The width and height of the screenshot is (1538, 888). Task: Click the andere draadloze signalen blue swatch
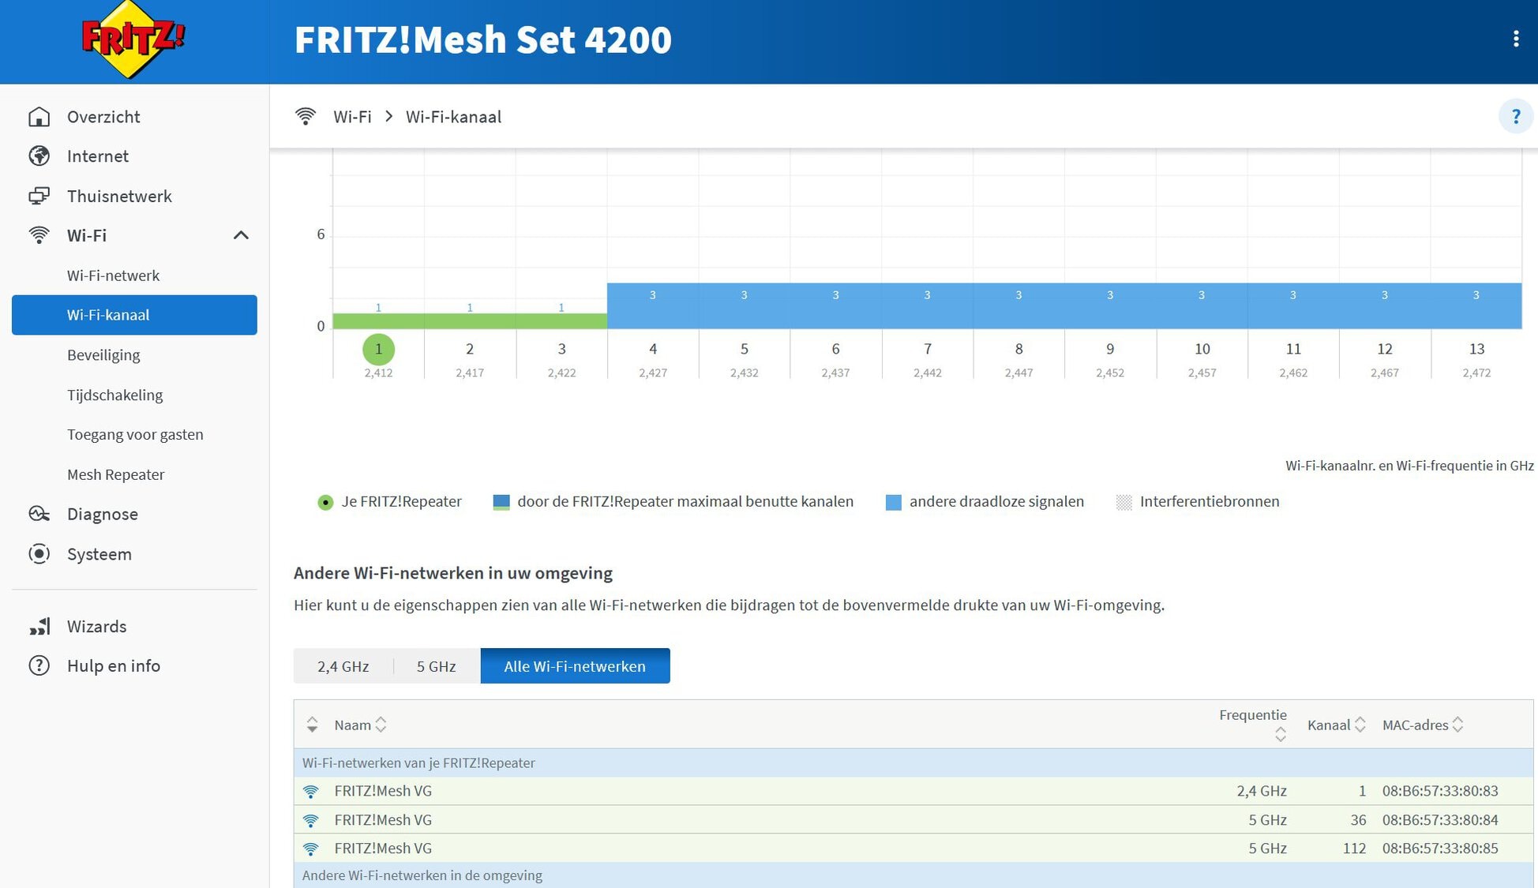pyautogui.click(x=893, y=502)
